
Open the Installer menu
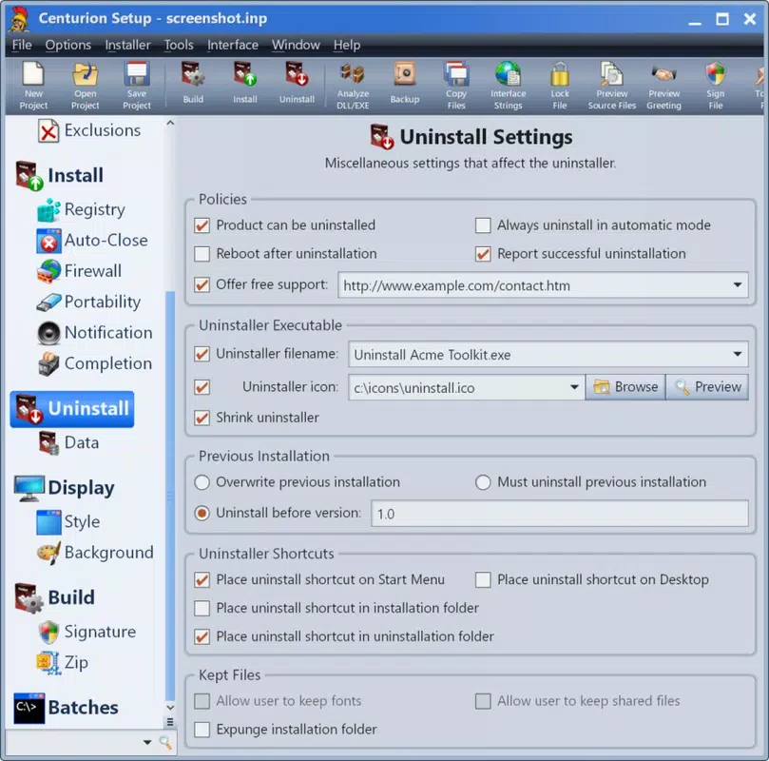point(127,45)
